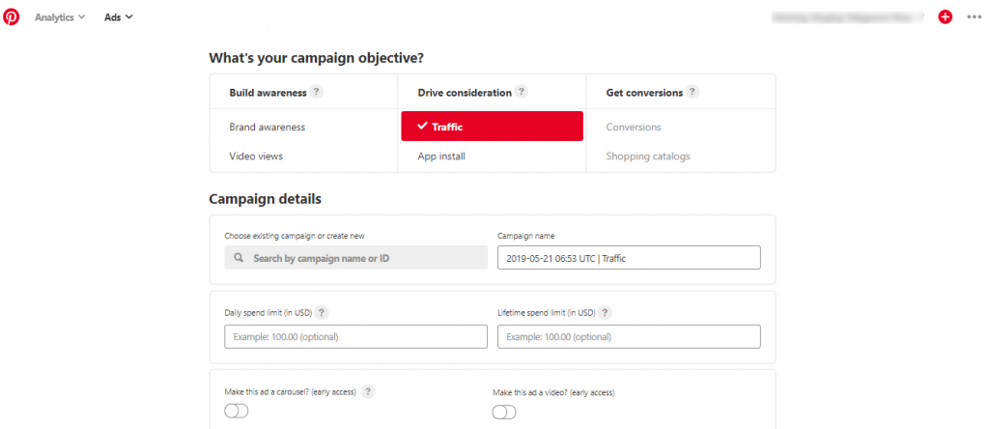Click help icon beside carousel option
989x429 pixels.
click(x=368, y=391)
